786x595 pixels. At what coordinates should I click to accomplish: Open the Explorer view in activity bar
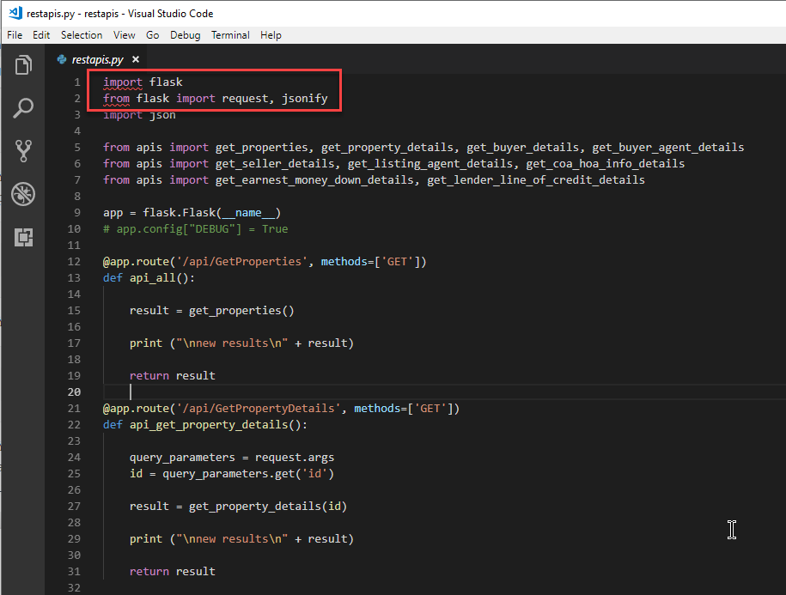23,64
